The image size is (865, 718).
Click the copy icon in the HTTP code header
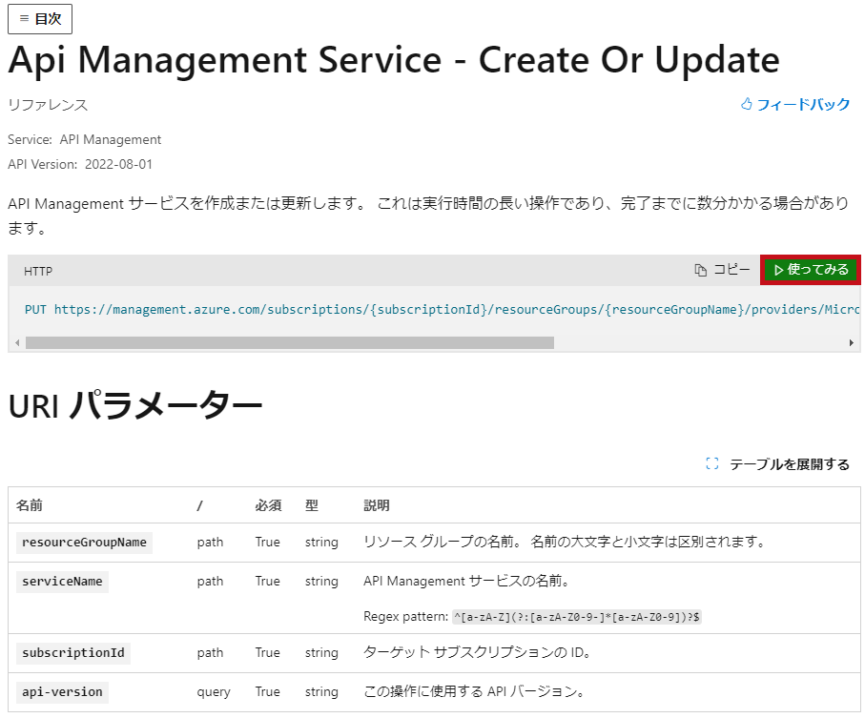click(701, 270)
